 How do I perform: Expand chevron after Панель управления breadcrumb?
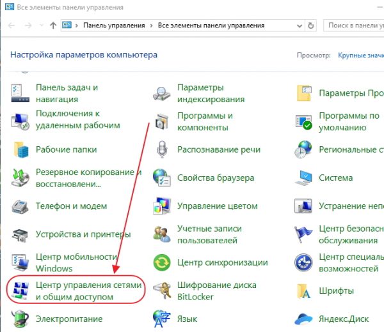pyautogui.click(x=151, y=26)
